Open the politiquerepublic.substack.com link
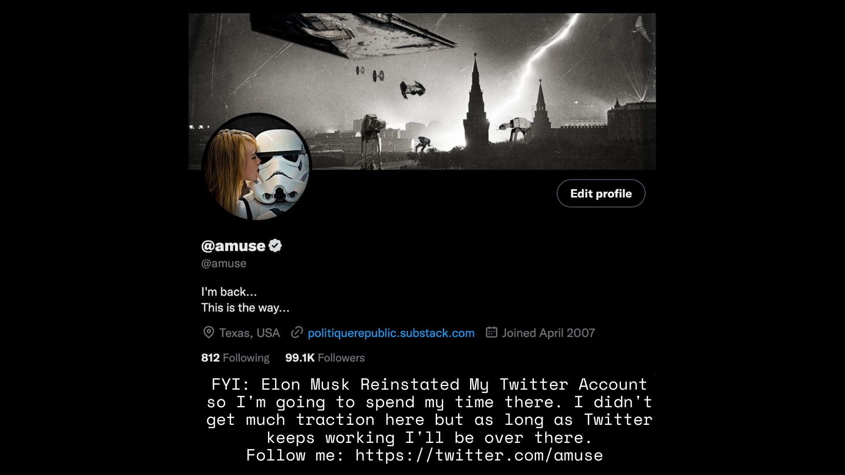Viewport: 845px width, 475px height. click(391, 333)
